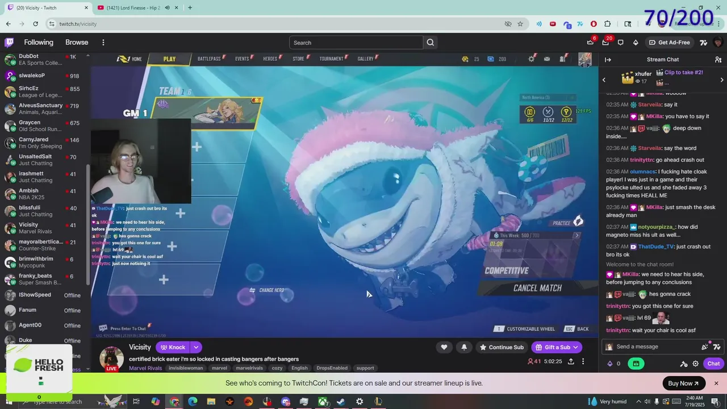Open Microsoft Edge from the taskbar
This screenshot has height=409, width=727.
click(x=193, y=402)
